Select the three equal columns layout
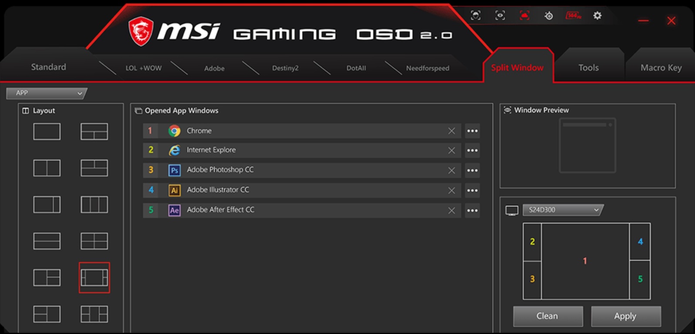 click(x=94, y=204)
